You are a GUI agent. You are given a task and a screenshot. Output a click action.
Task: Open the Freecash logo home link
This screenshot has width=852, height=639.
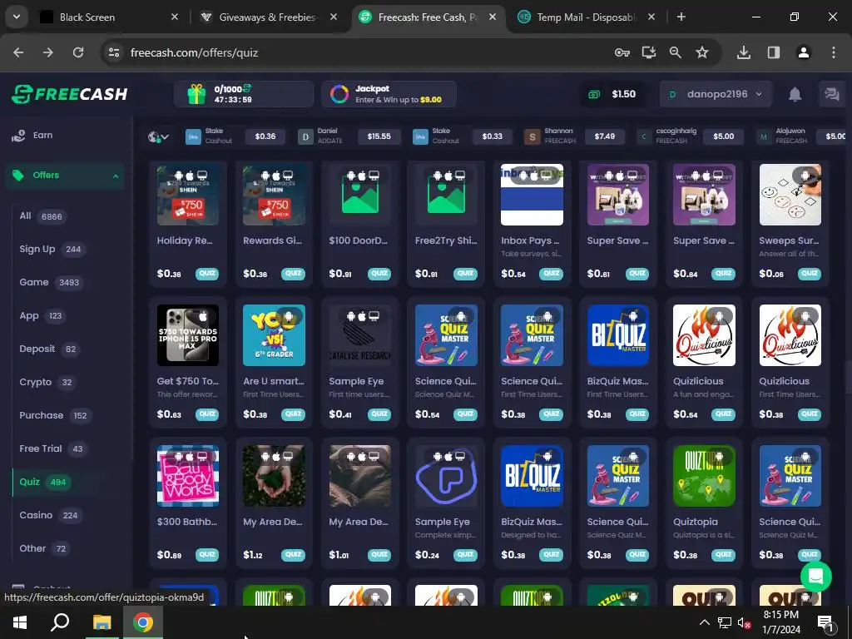pyautogui.click(x=70, y=94)
